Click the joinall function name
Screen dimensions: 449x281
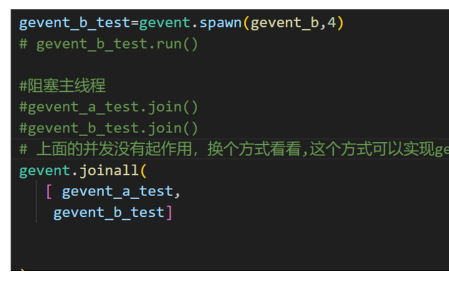[x=109, y=170]
